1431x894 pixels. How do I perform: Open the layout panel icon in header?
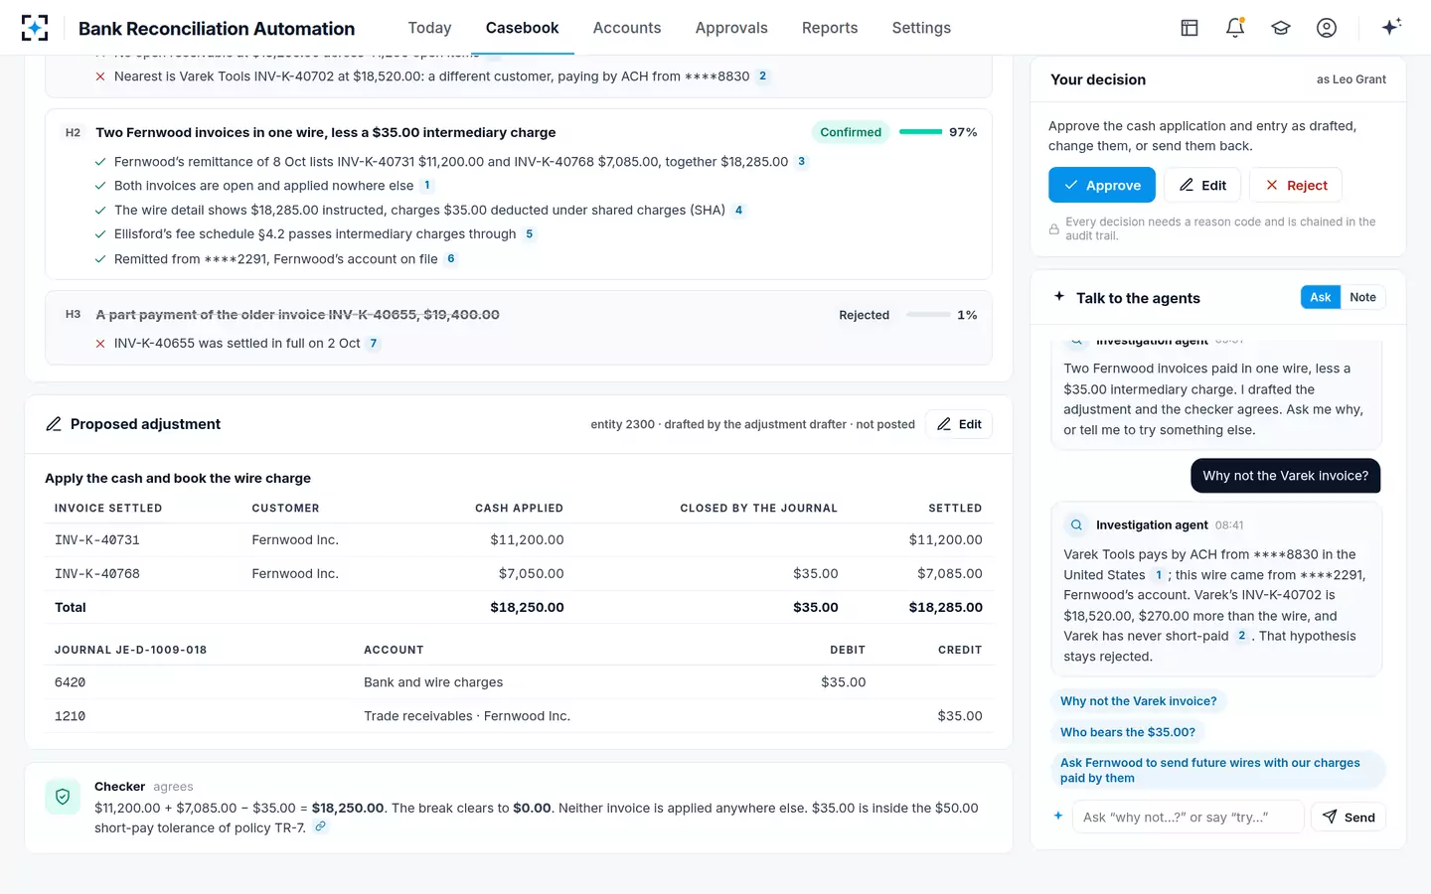(x=1190, y=28)
